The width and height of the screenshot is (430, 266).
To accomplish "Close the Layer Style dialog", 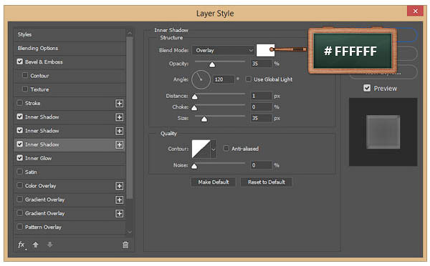I will (415, 11).
